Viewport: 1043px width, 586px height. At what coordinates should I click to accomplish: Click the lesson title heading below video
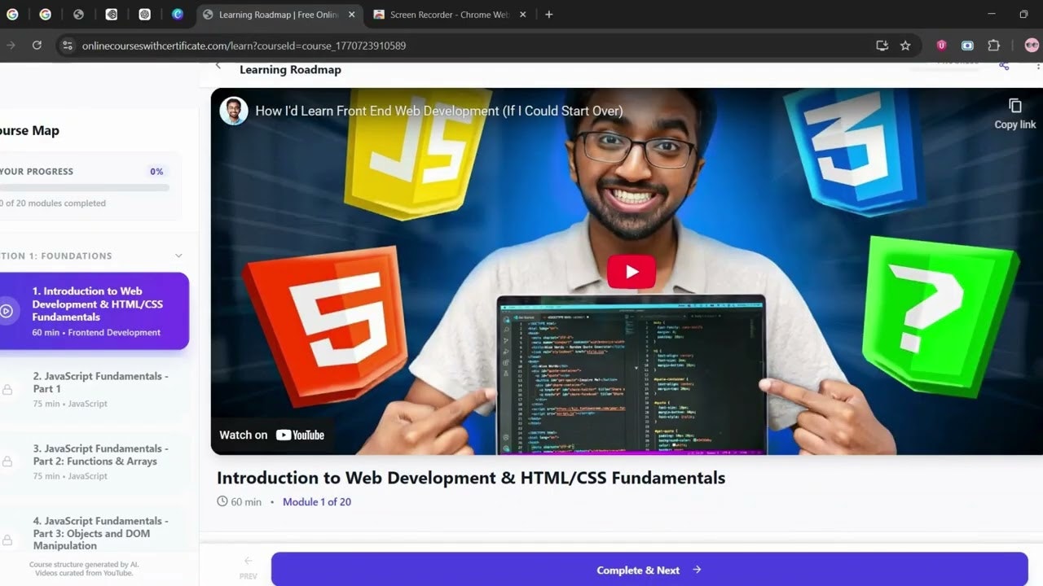click(x=471, y=478)
